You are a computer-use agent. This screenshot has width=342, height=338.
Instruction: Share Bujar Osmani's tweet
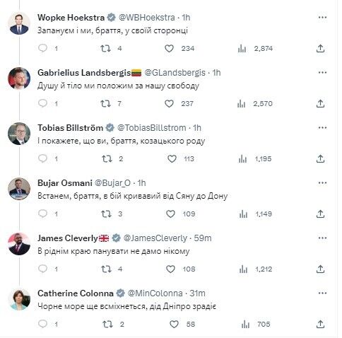(x=320, y=214)
